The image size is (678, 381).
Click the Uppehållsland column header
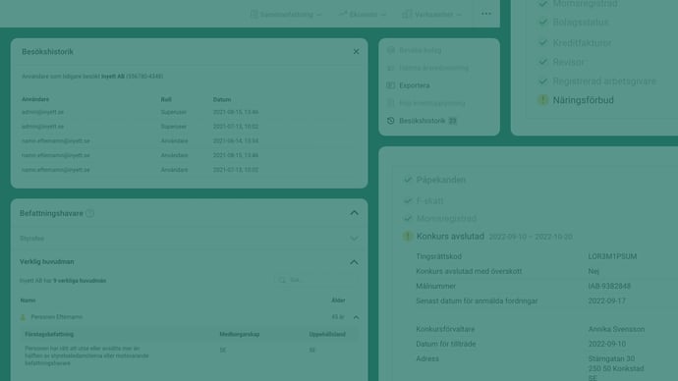point(327,334)
